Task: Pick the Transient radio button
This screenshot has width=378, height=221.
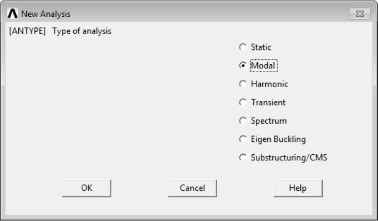Action: [x=242, y=102]
